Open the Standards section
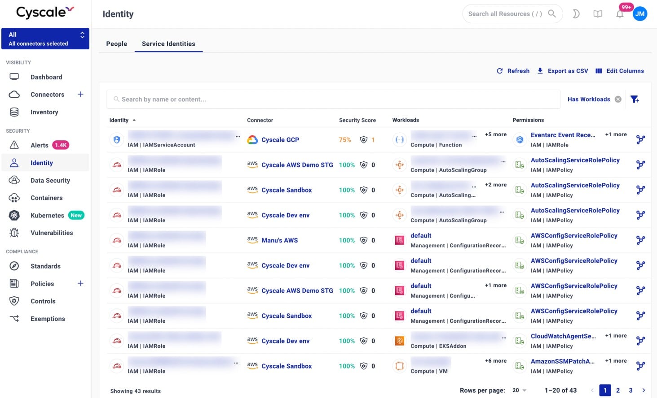 click(45, 266)
